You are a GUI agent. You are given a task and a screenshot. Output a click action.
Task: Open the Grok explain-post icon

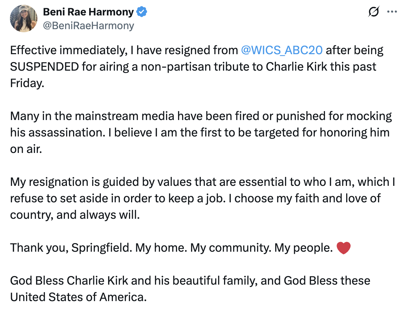click(373, 12)
